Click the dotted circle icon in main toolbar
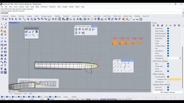 pyautogui.click(x=92, y=19)
